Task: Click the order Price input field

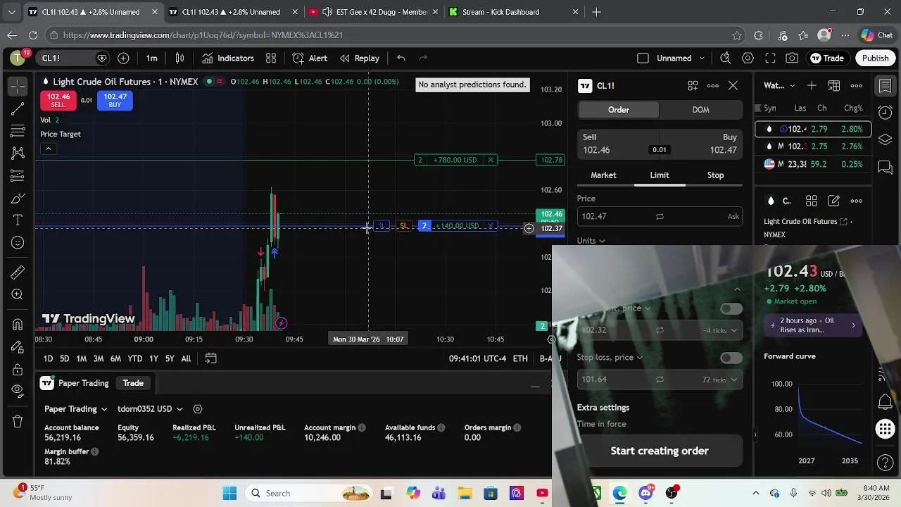Action: (x=660, y=217)
